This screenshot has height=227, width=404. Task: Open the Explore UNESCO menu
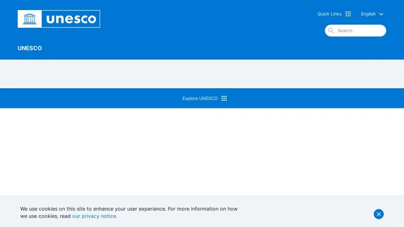pos(205,98)
